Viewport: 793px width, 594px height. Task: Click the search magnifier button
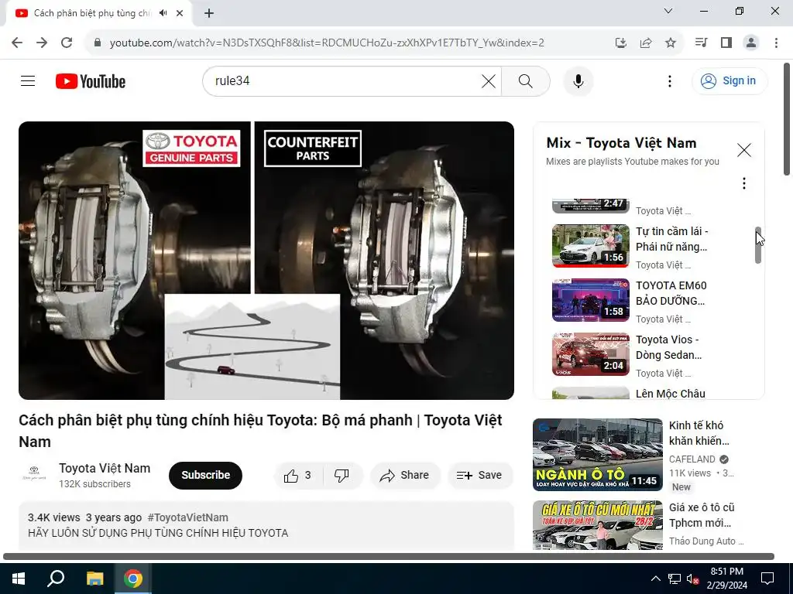pos(526,80)
